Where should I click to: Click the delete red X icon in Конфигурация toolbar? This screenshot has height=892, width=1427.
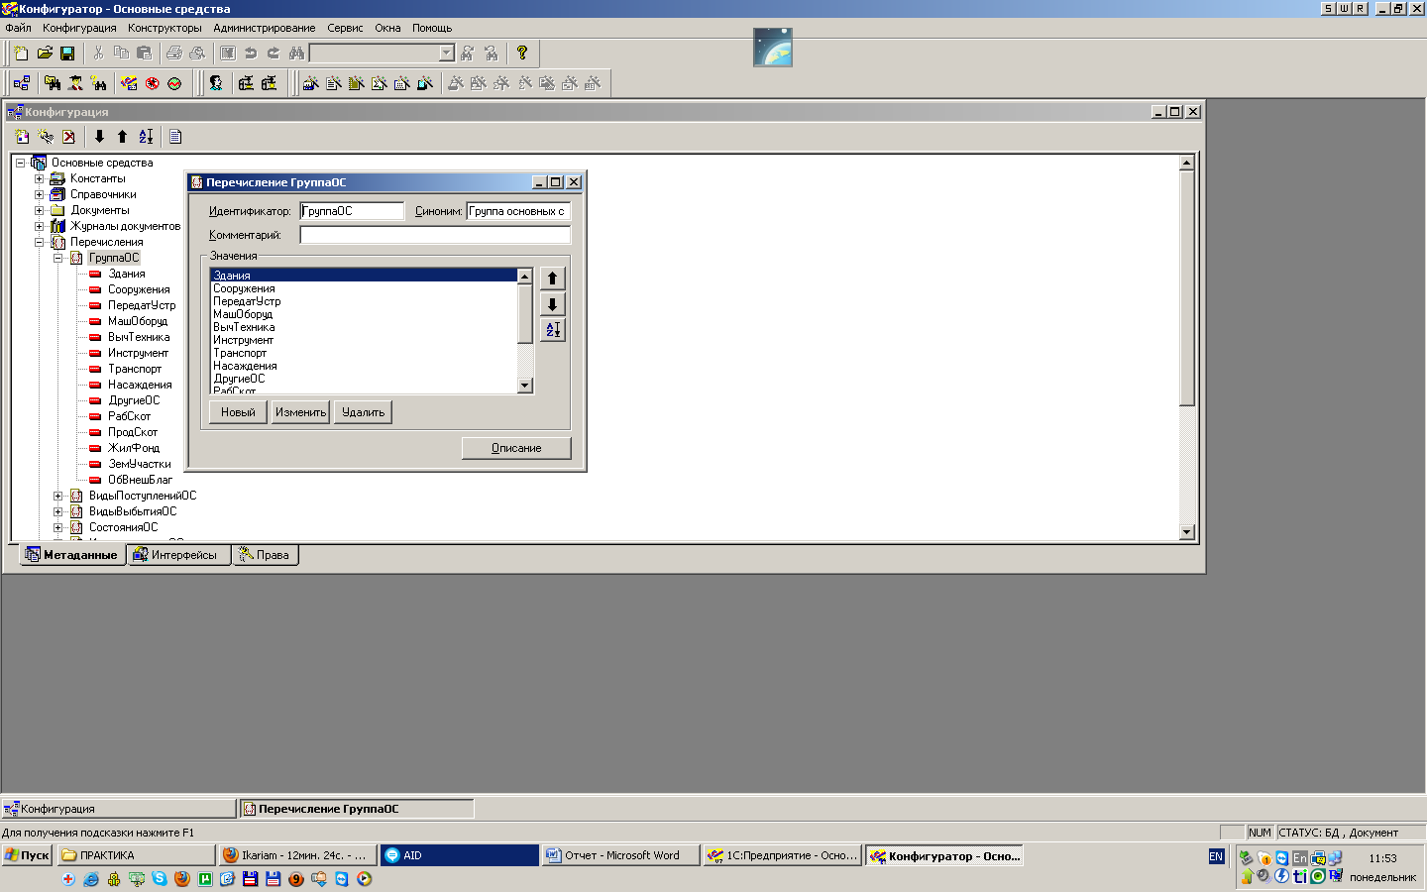pyautogui.click(x=68, y=137)
